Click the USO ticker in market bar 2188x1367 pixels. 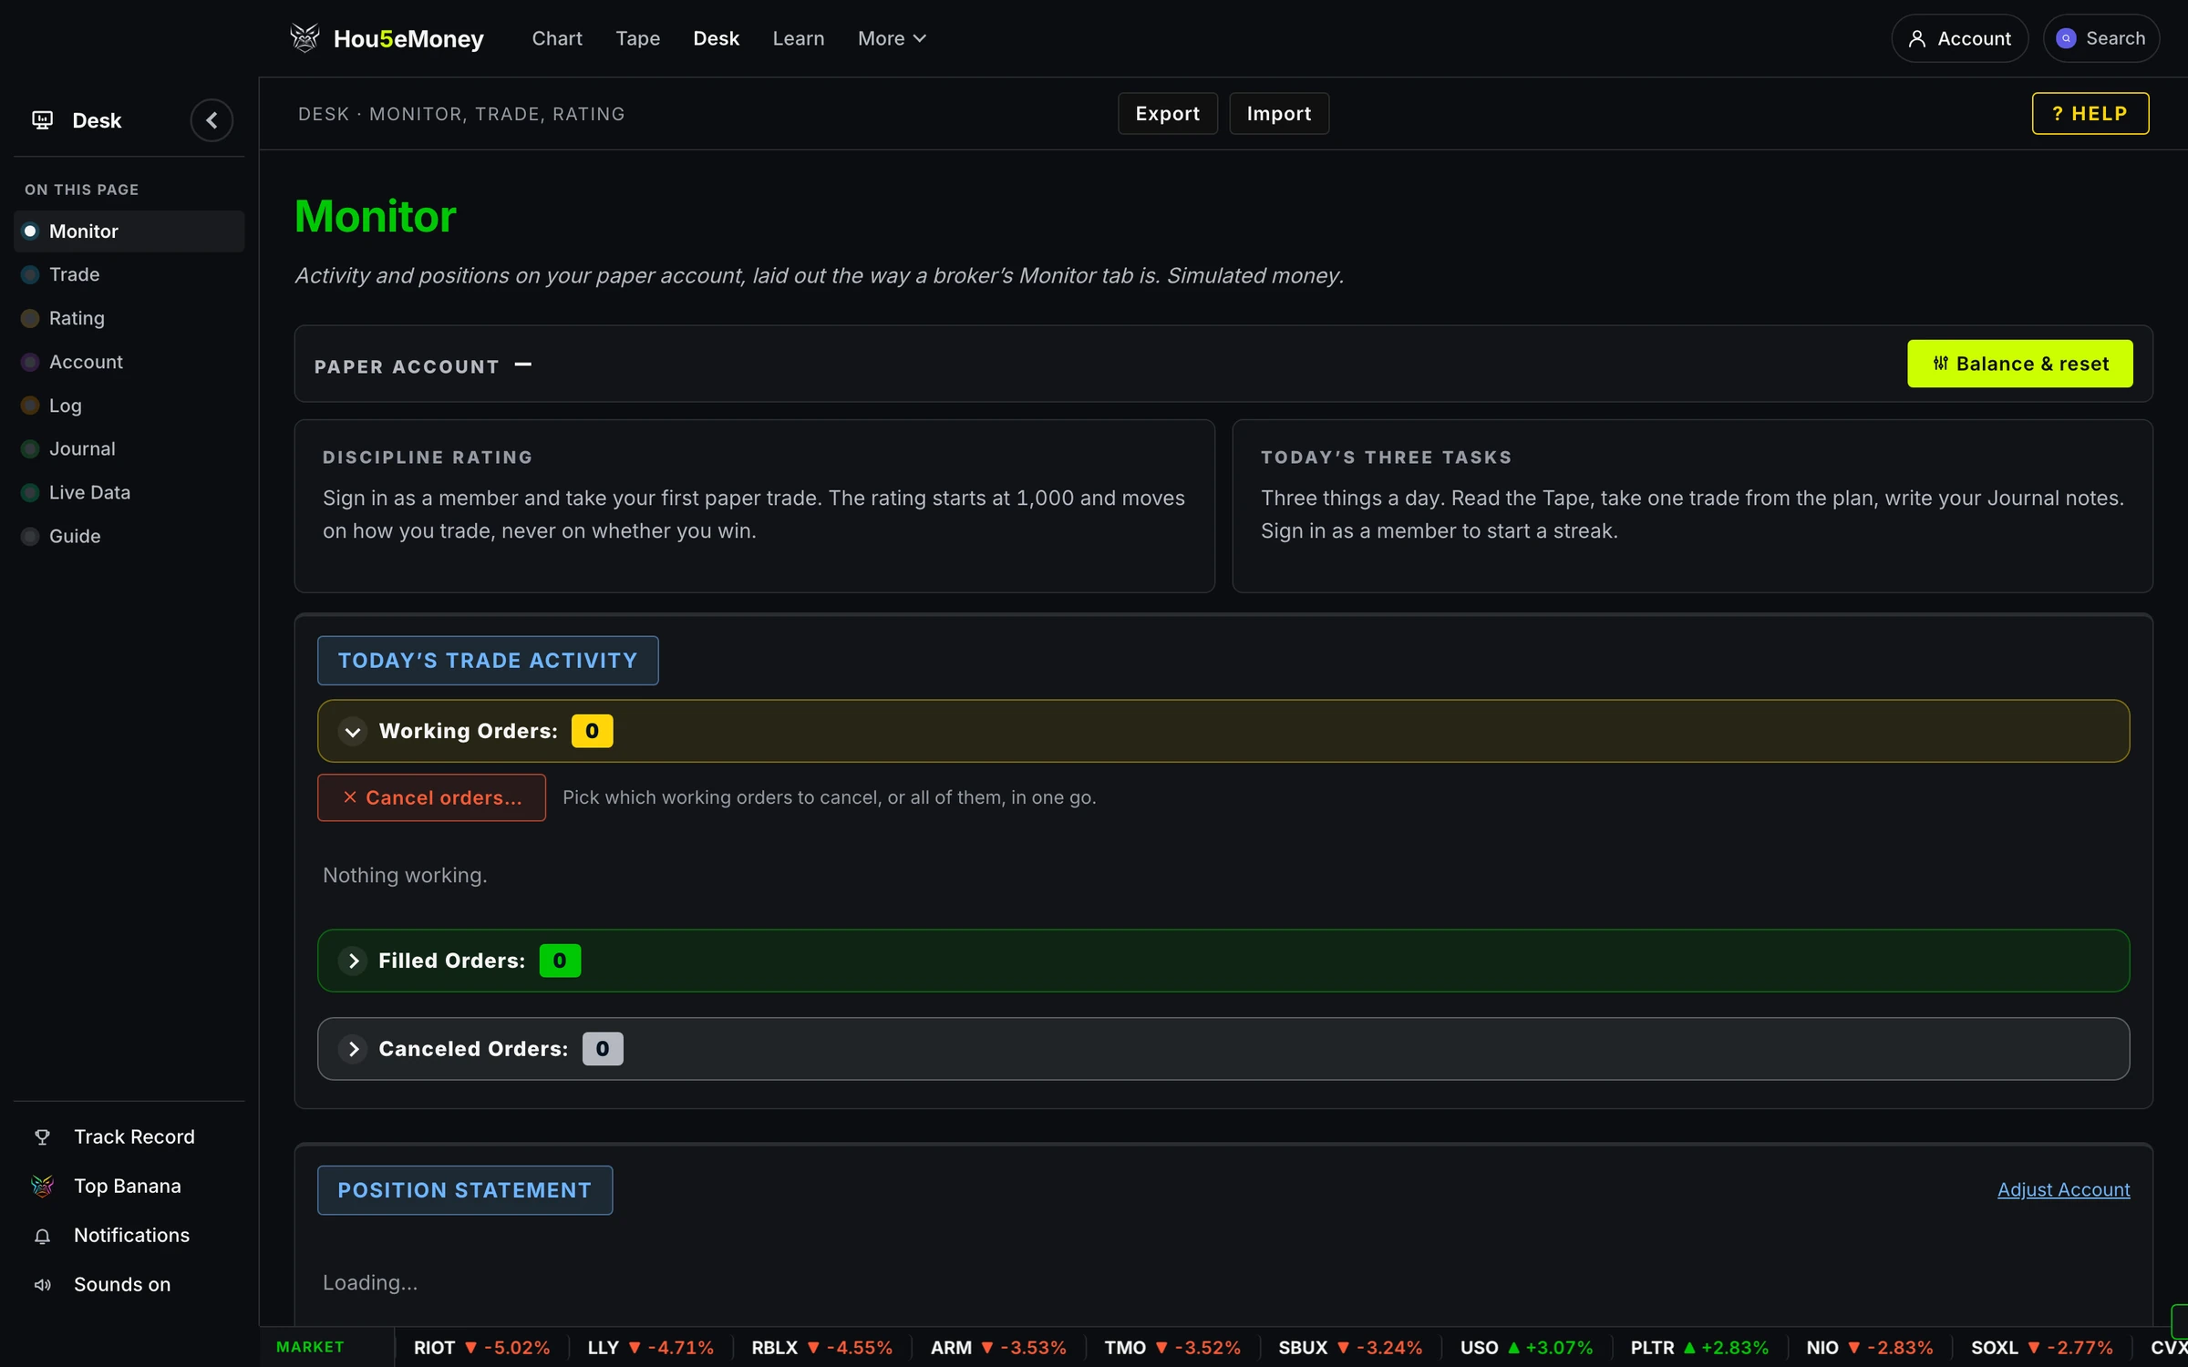[x=1526, y=1347]
